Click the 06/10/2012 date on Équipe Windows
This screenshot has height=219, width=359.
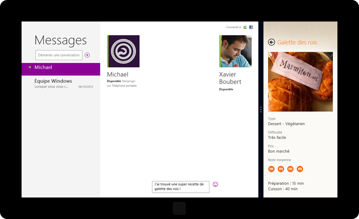tap(86, 87)
